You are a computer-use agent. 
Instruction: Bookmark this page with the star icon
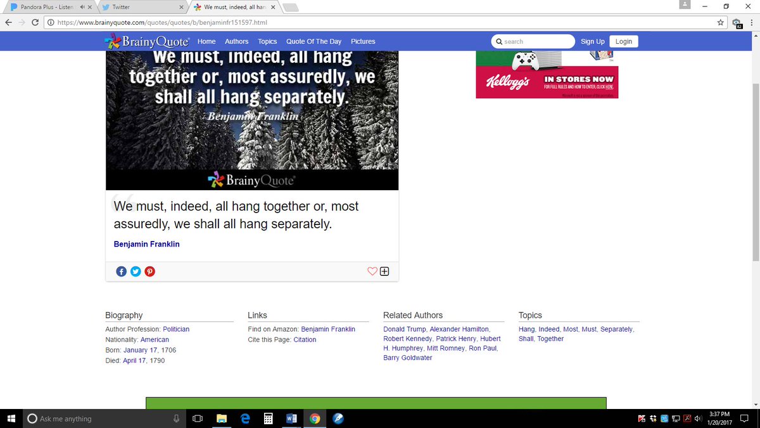coord(721,22)
